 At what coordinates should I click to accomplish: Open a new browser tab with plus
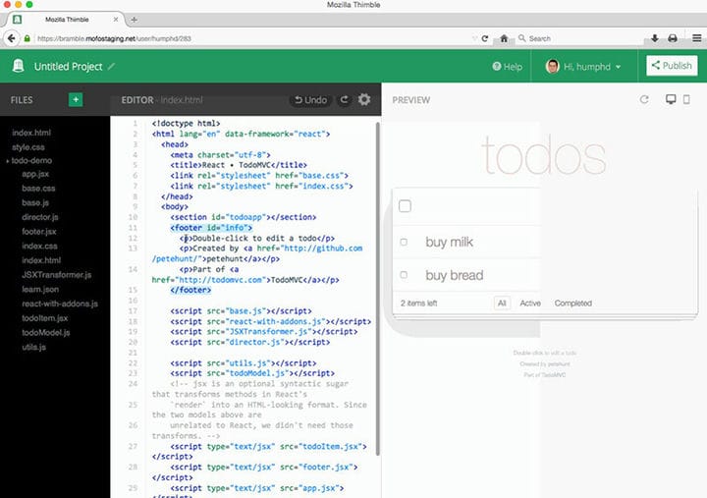[x=134, y=20]
